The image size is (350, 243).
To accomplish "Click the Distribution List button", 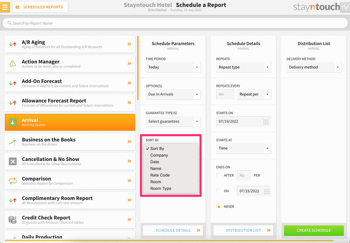I will point(243,230).
